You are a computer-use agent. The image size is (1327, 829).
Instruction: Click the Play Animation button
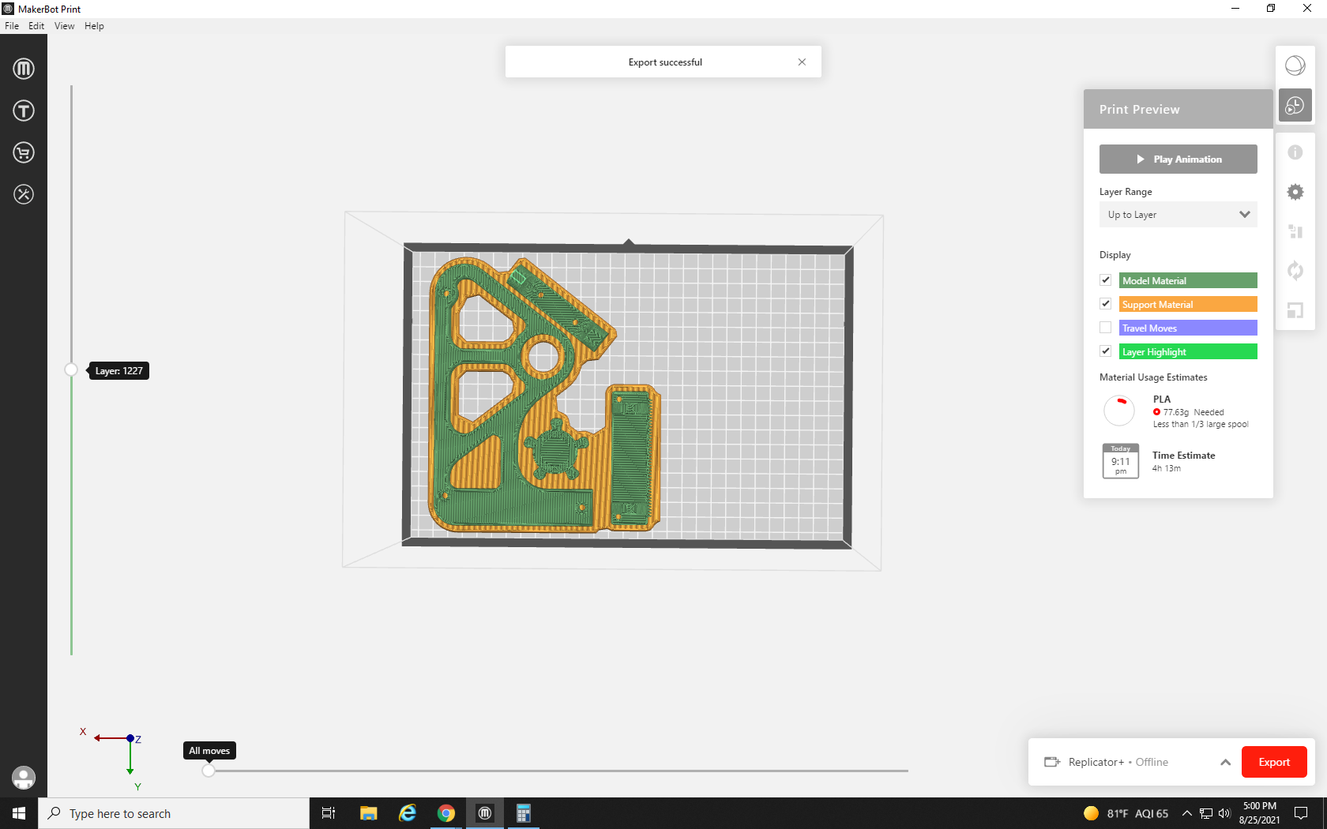coord(1179,159)
